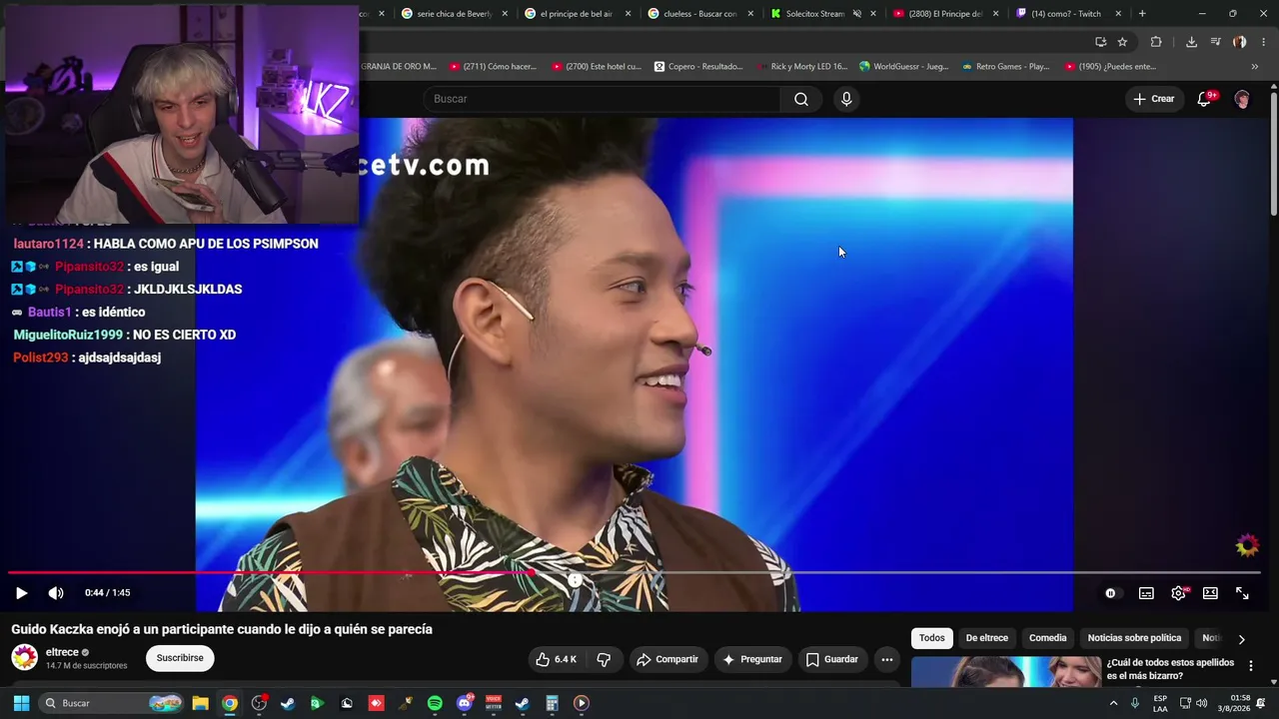Viewport: 1279px width, 719px height.
Task: Open the Copero - Resultado bookmark
Action: tap(698, 67)
